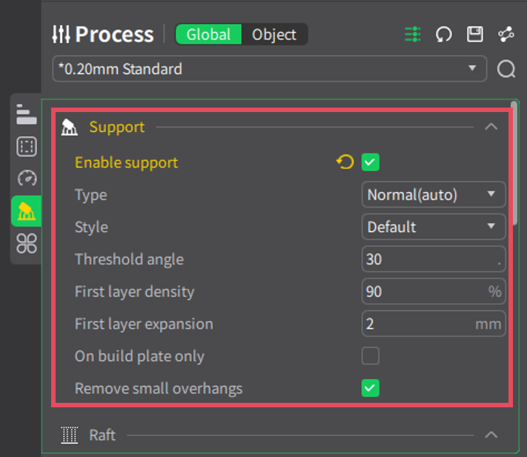Open the Quality settings sidebar tab
This screenshot has width=527, height=457.
click(x=27, y=114)
